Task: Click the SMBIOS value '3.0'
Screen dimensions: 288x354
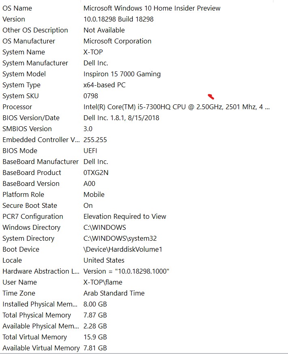Action: tap(87, 129)
